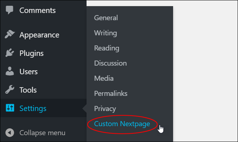The image size is (238, 142).
Task: Click the Plugins plug icon
Action: pyautogui.click(x=10, y=53)
